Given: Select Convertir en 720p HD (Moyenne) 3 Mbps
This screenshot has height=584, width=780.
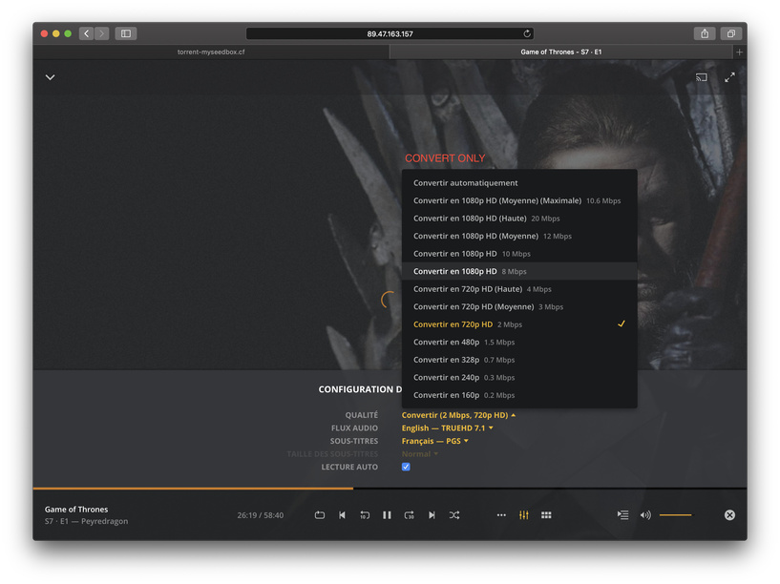Looking at the screenshot, I should click(519, 306).
